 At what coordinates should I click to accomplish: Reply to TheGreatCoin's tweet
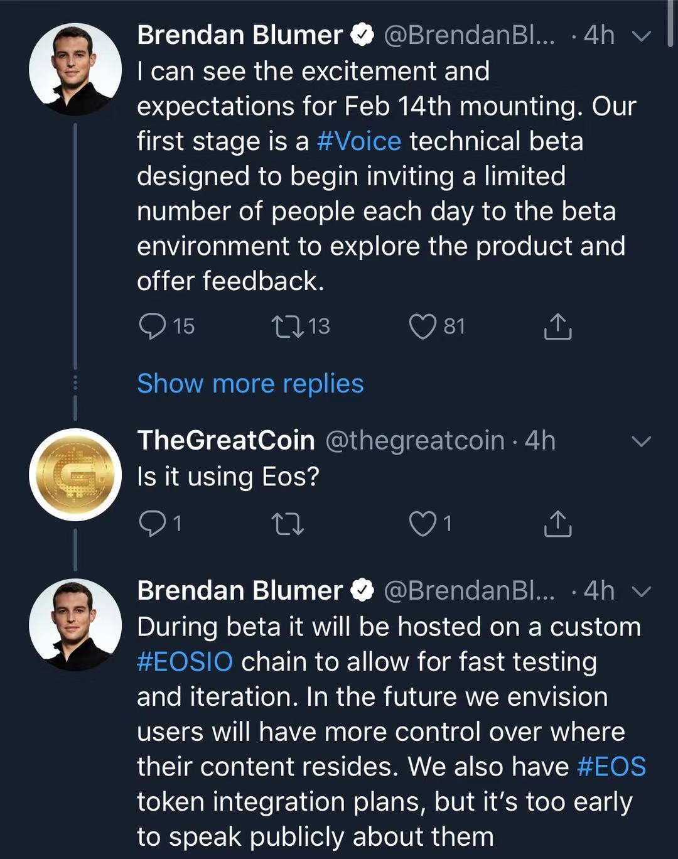click(x=152, y=524)
